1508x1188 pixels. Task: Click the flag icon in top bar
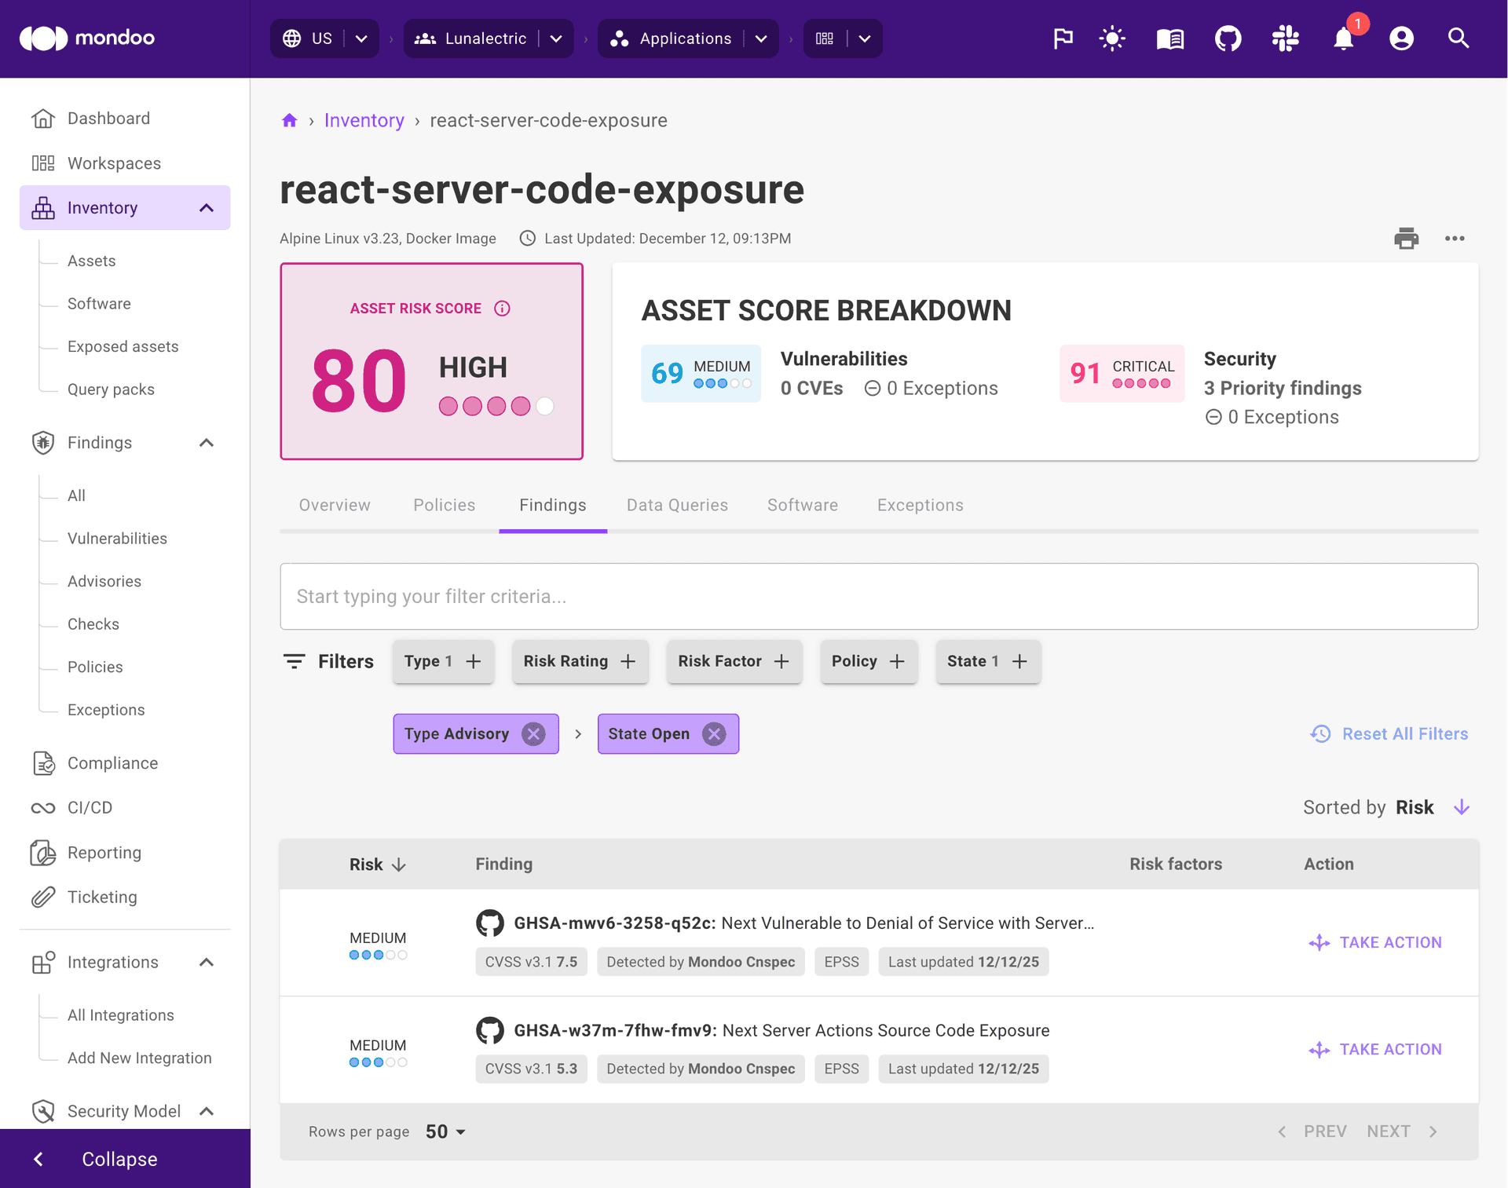[1063, 38]
